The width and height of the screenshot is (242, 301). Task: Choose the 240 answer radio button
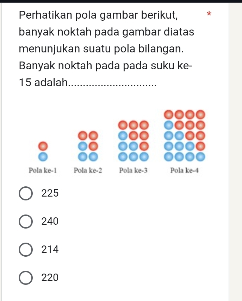[26, 222]
